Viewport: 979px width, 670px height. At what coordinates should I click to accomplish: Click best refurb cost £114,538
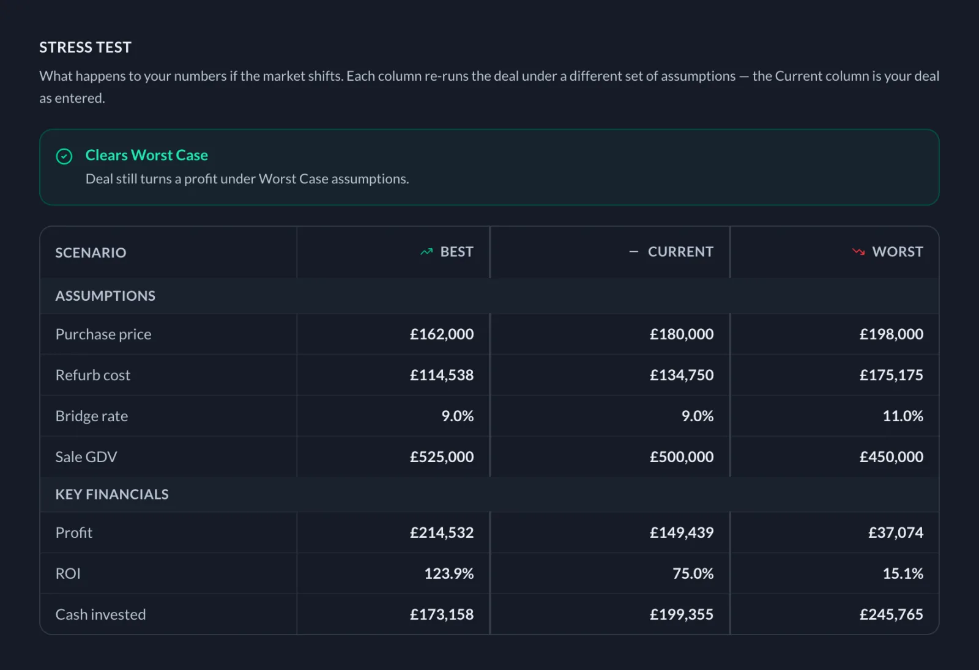(442, 375)
